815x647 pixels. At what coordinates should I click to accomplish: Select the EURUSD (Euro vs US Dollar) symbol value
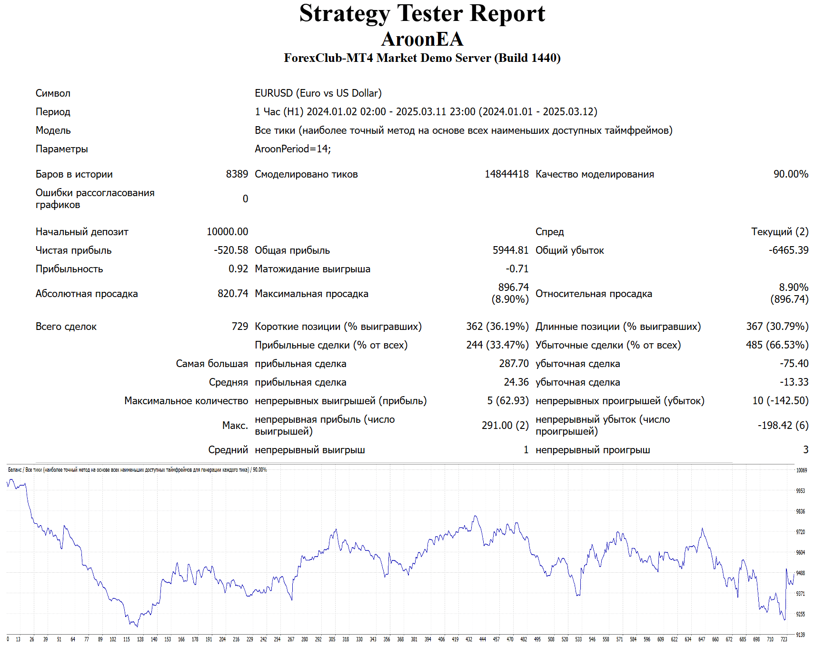(x=318, y=93)
